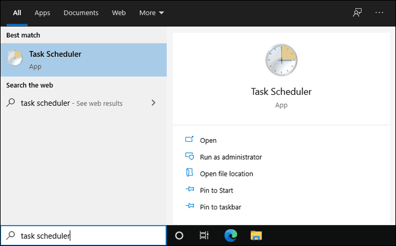Click the Best match heading

(x=23, y=35)
